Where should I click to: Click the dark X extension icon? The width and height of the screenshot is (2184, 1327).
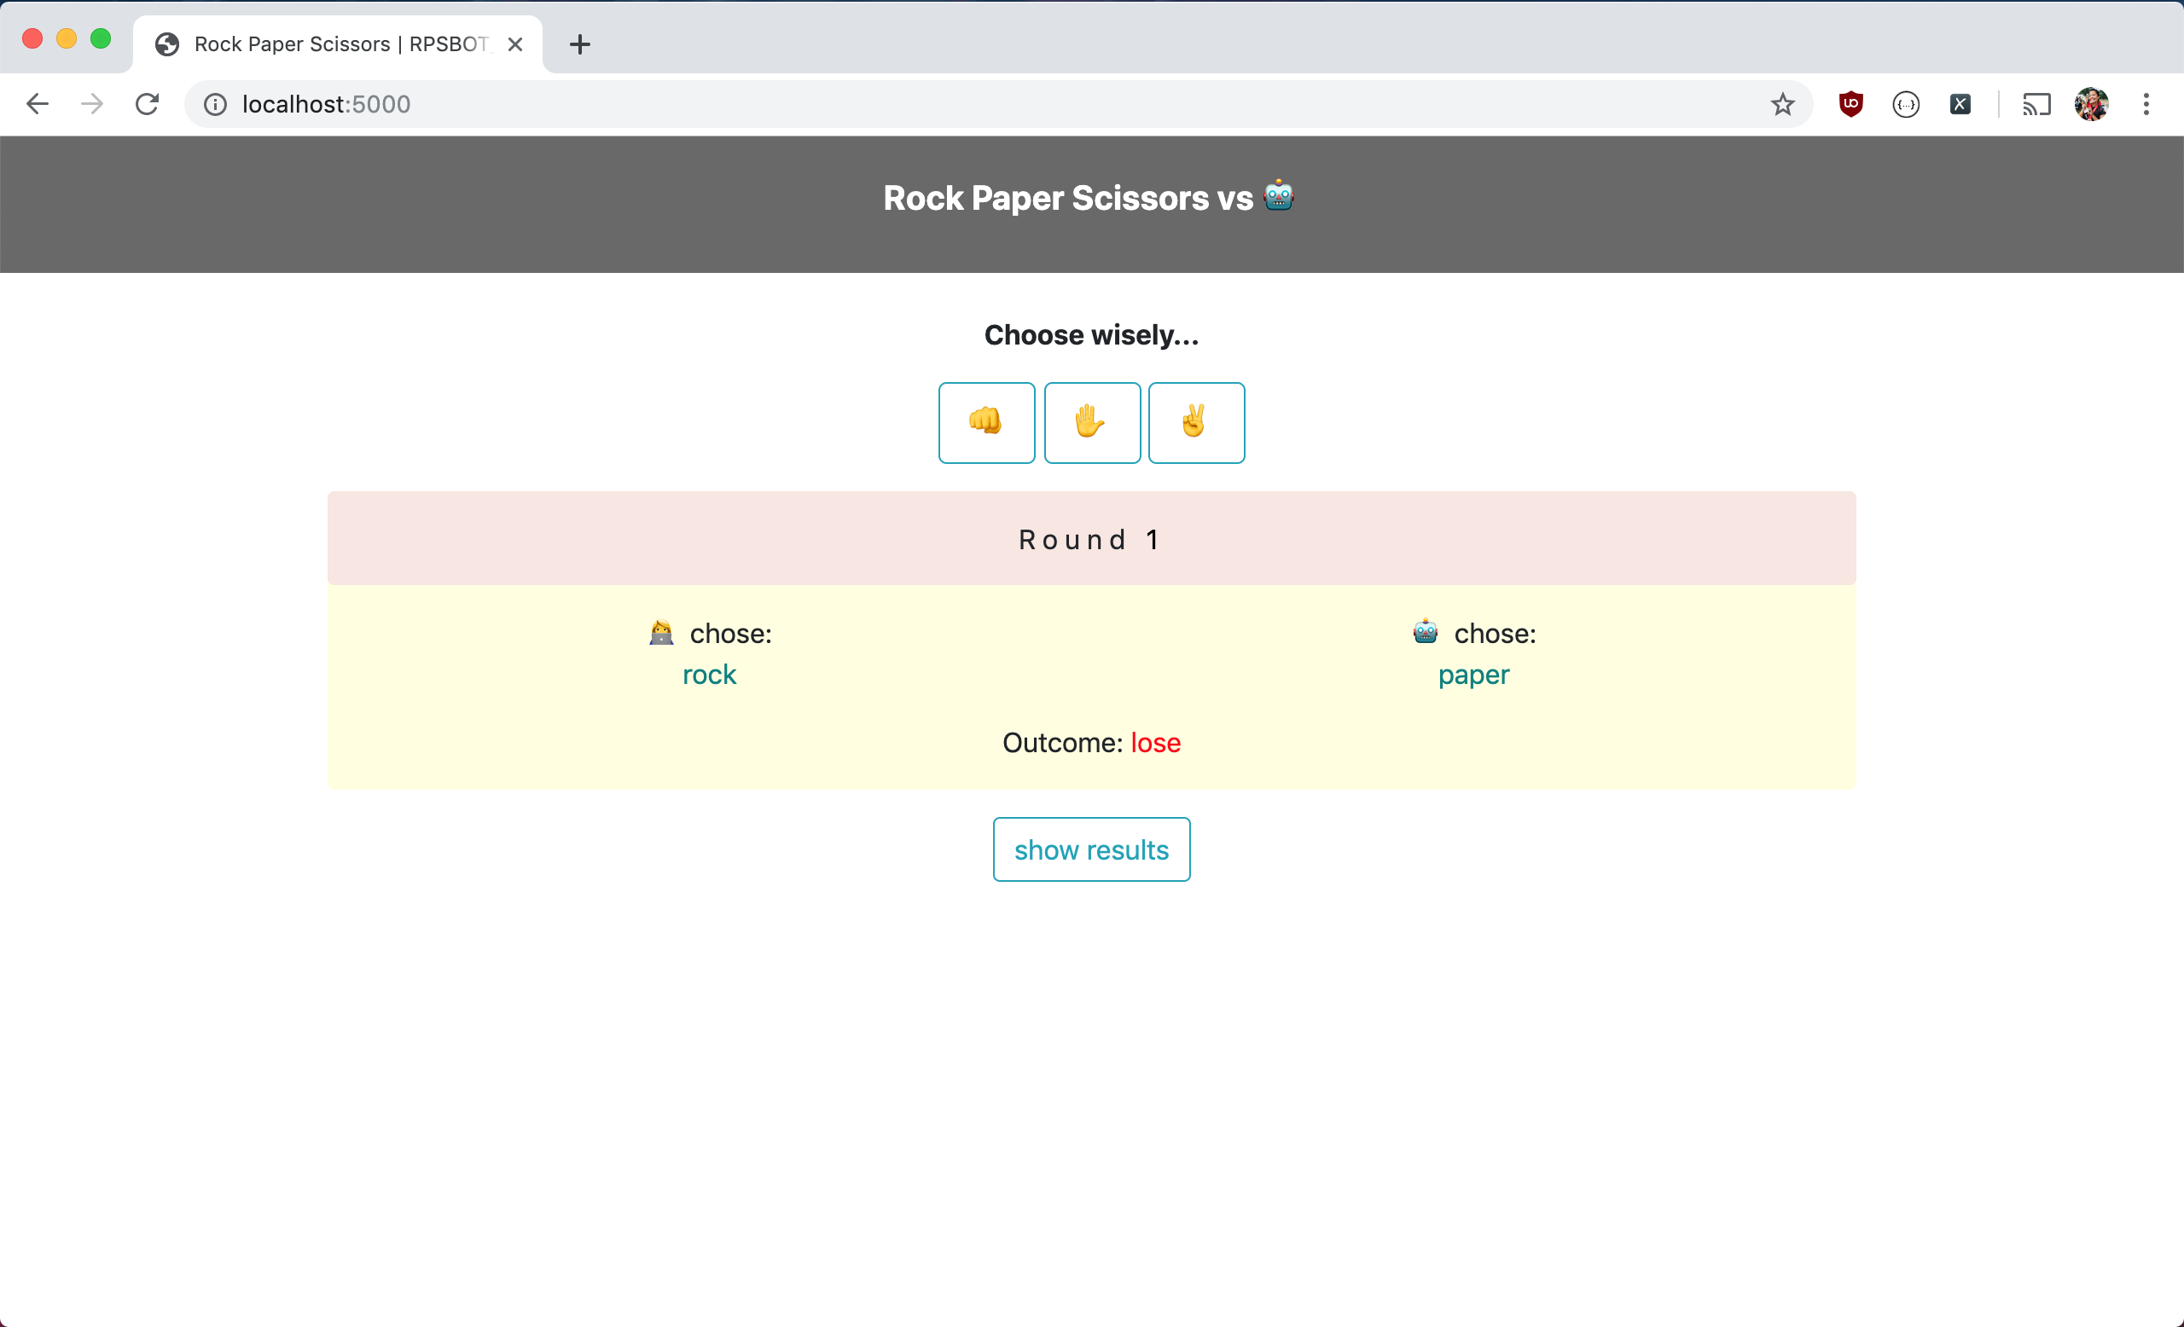[1960, 105]
